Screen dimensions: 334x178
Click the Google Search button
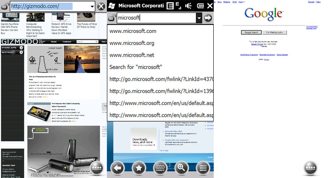pyautogui.click(x=251, y=33)
